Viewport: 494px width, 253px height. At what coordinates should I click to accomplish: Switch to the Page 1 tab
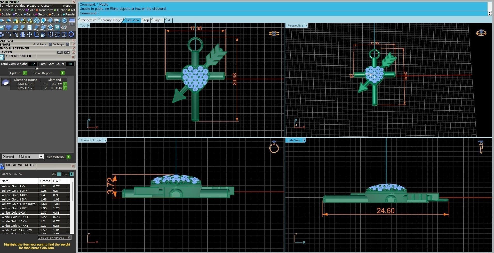click(158, 20)
